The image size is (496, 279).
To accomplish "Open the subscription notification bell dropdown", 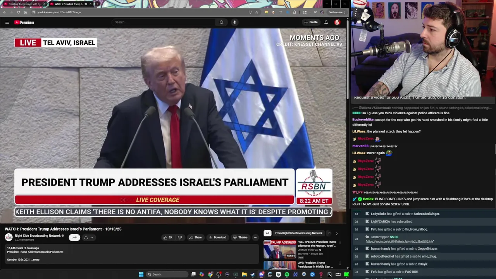I will 88,237.
